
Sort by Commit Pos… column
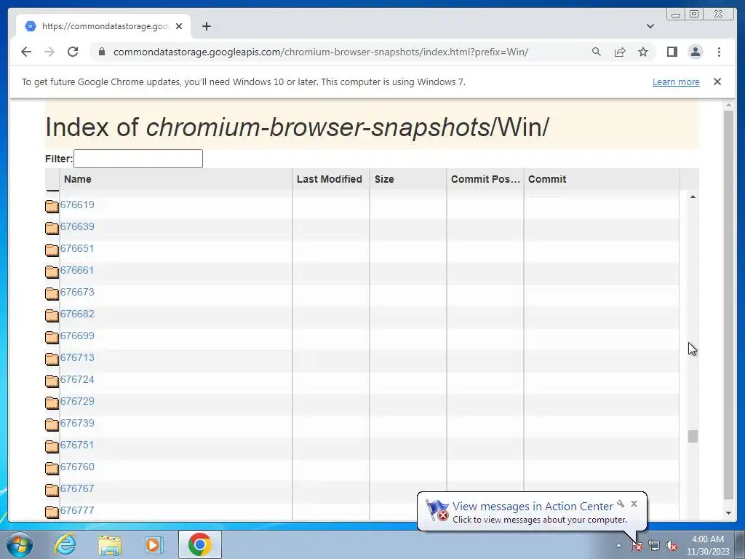point(485,179)
